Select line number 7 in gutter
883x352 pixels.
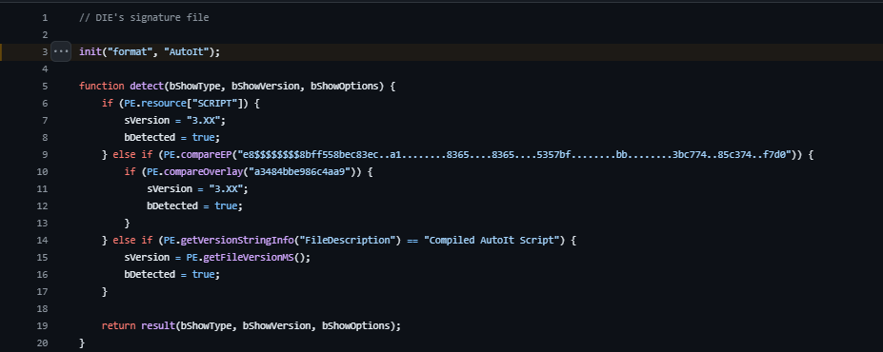pos(45,120)
